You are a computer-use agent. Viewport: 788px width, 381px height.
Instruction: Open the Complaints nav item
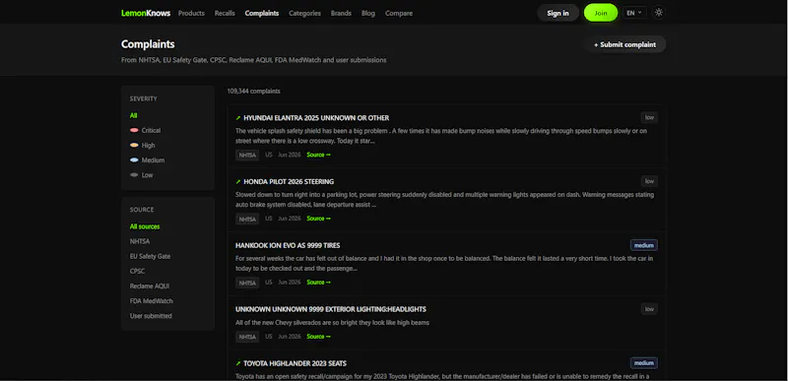262,13
